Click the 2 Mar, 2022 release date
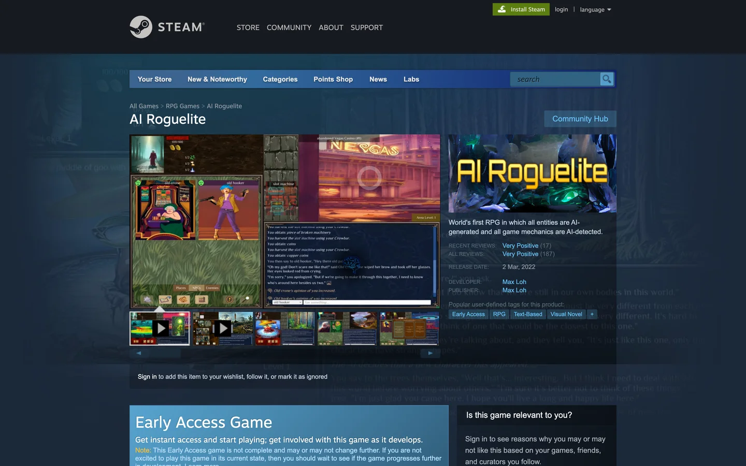Viewport: 746px width, 466px height. click(x=519, y=267)
